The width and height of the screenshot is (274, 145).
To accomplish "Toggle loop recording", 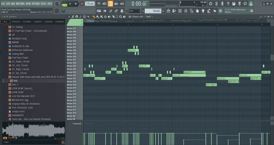I will point(122,3).
